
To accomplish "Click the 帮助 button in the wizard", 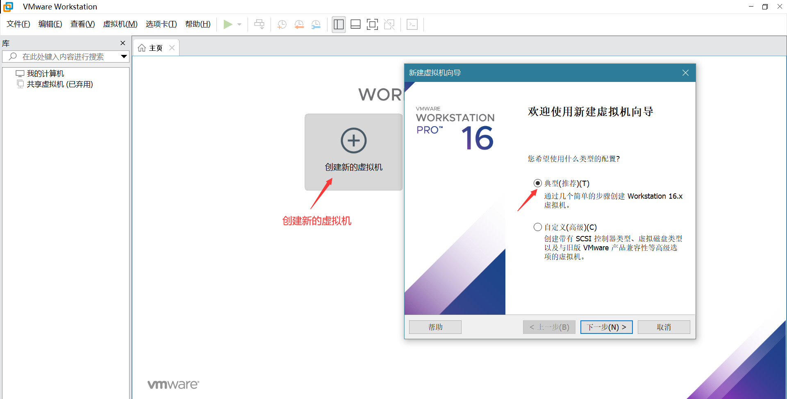I will (x=435, y=327).
